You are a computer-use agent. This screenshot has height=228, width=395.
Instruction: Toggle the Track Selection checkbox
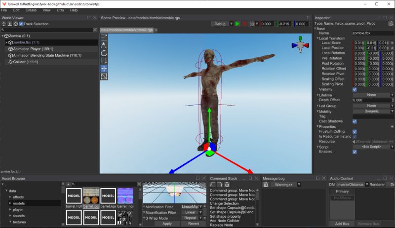(x=21, y=24)
